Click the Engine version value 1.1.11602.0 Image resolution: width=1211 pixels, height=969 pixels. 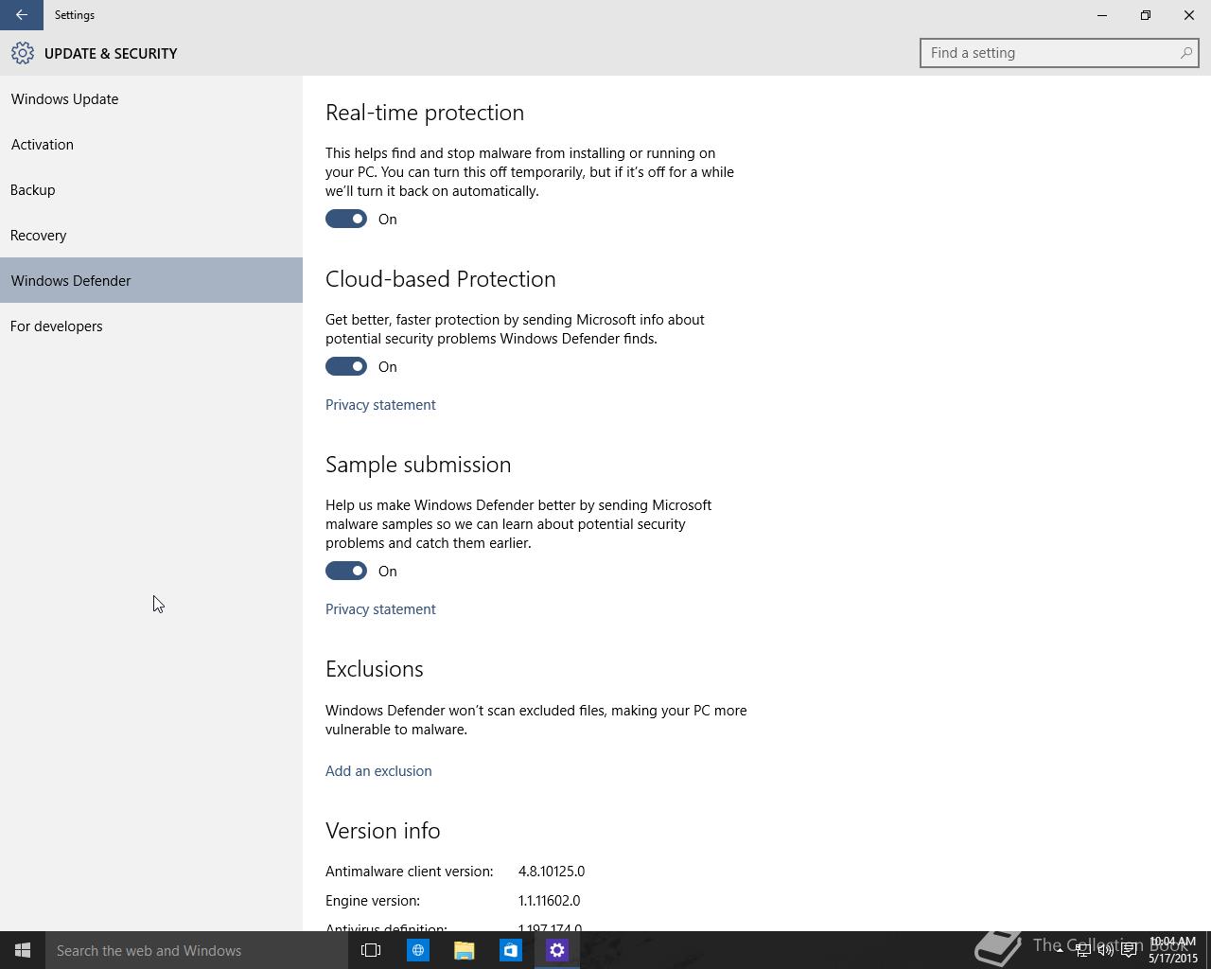[x=549, y=900]
